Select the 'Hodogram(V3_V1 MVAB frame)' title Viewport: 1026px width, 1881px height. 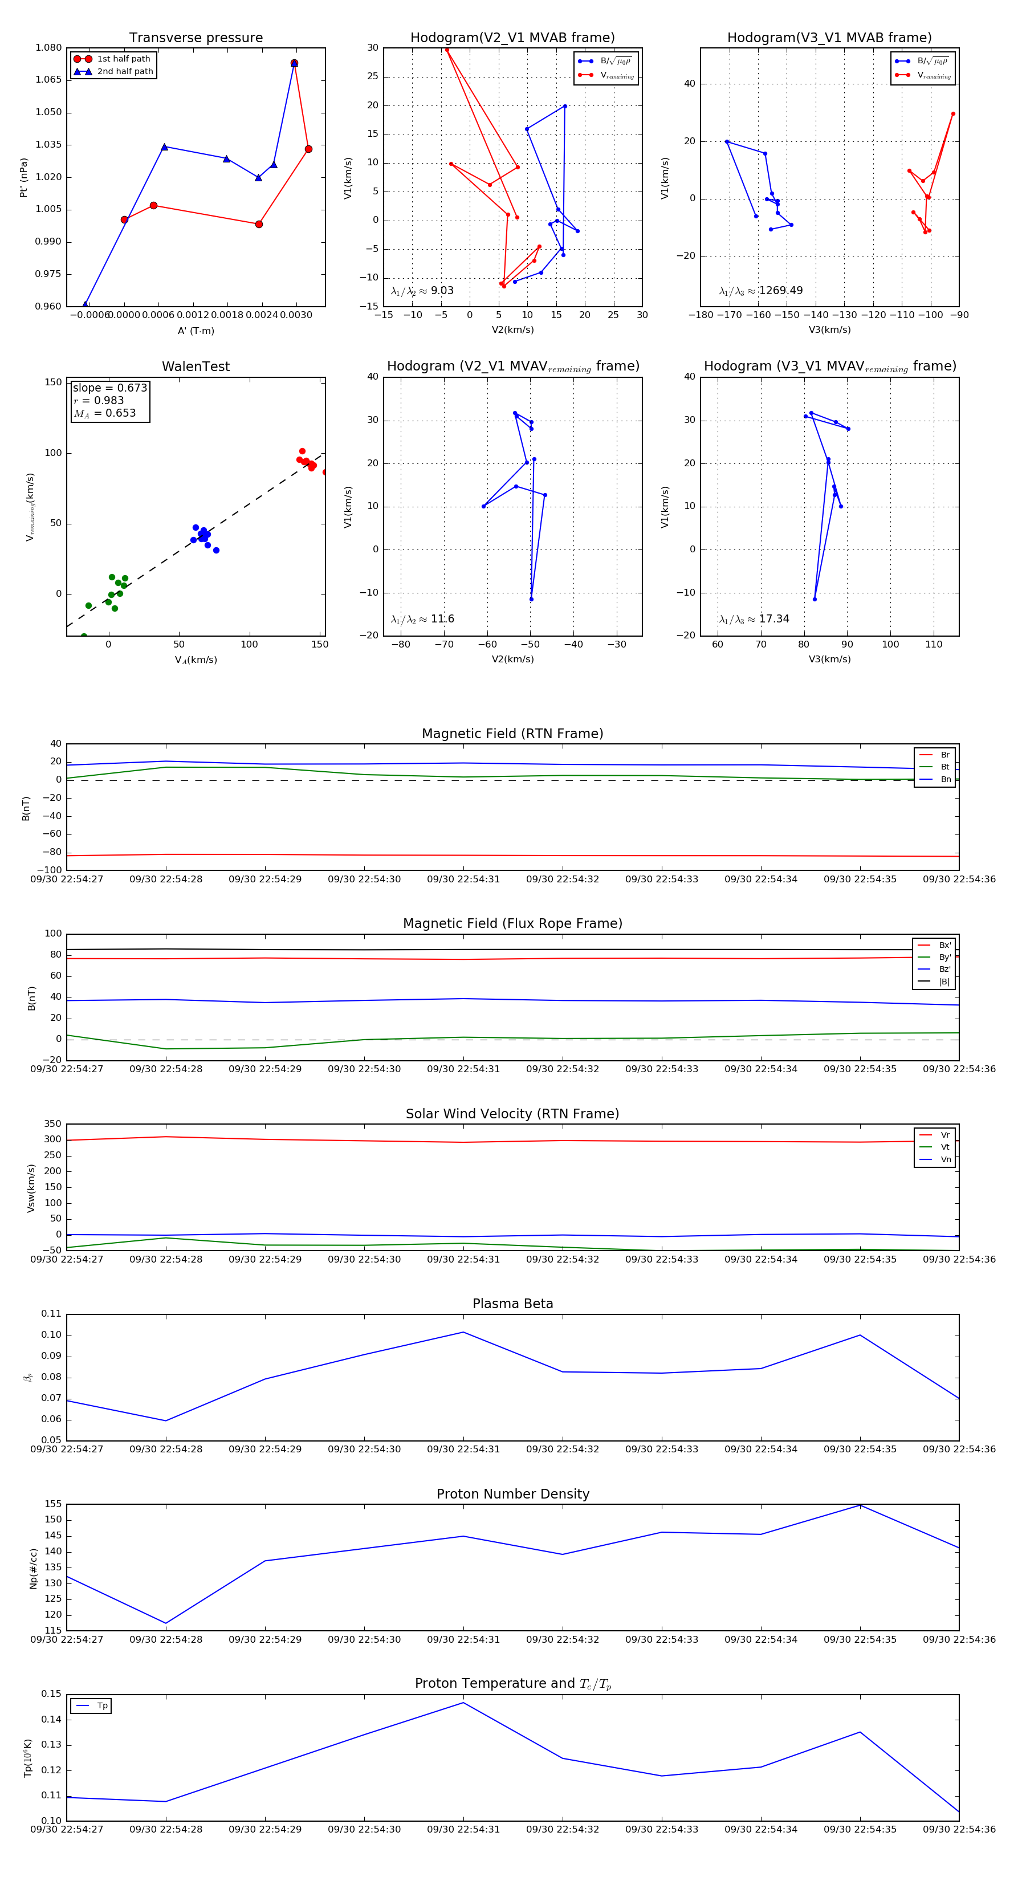tap(829, 38)
